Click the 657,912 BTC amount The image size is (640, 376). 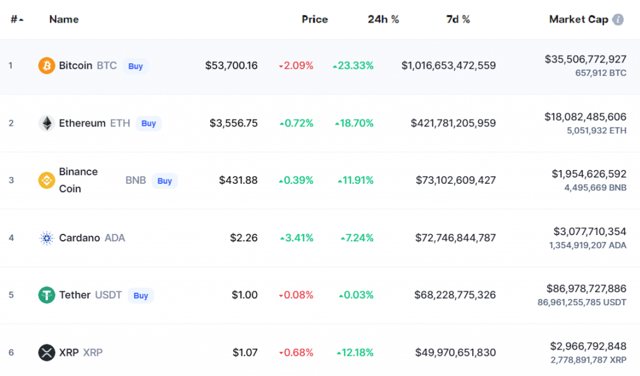pos(601,73)
